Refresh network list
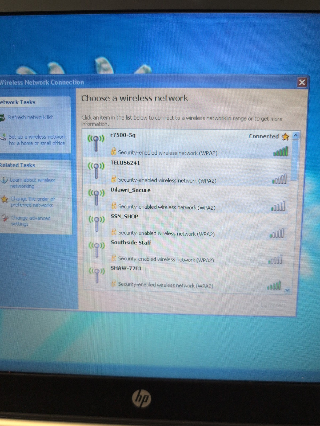The image size is (320, 426). (x=30, y=117)
